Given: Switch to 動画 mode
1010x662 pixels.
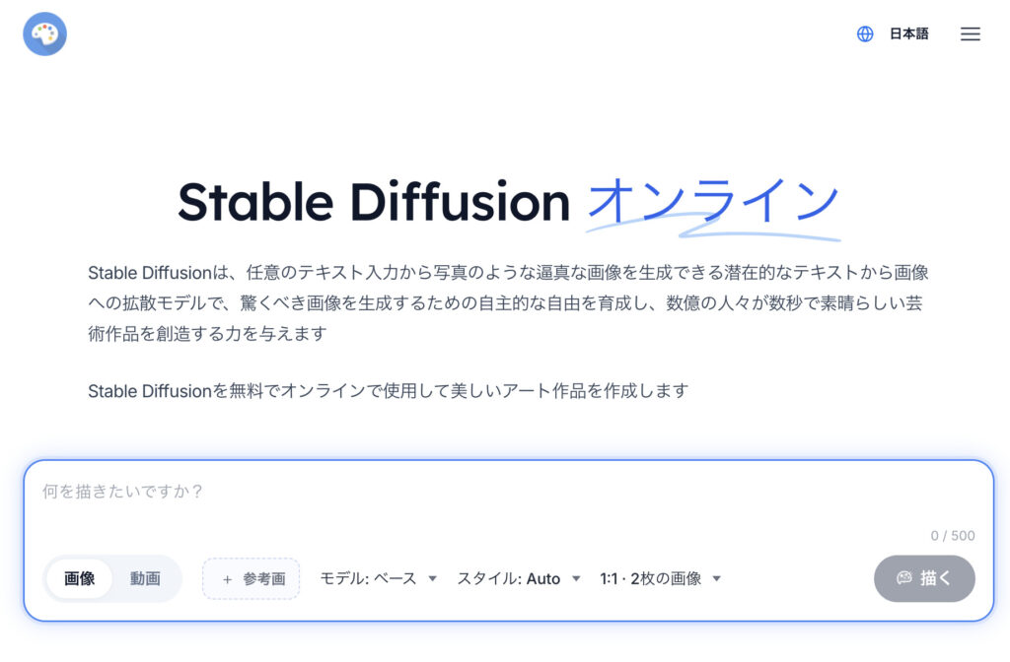Looking at the screenshot, I should pyautogui.click(x=145, y=578).
